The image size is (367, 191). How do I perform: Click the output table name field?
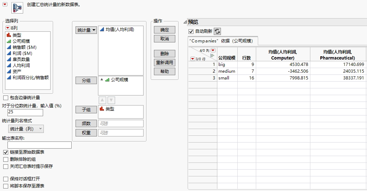[x=39, y=145]
